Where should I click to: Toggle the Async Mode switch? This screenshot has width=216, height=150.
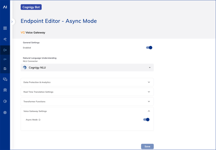(x=146, y=119)
